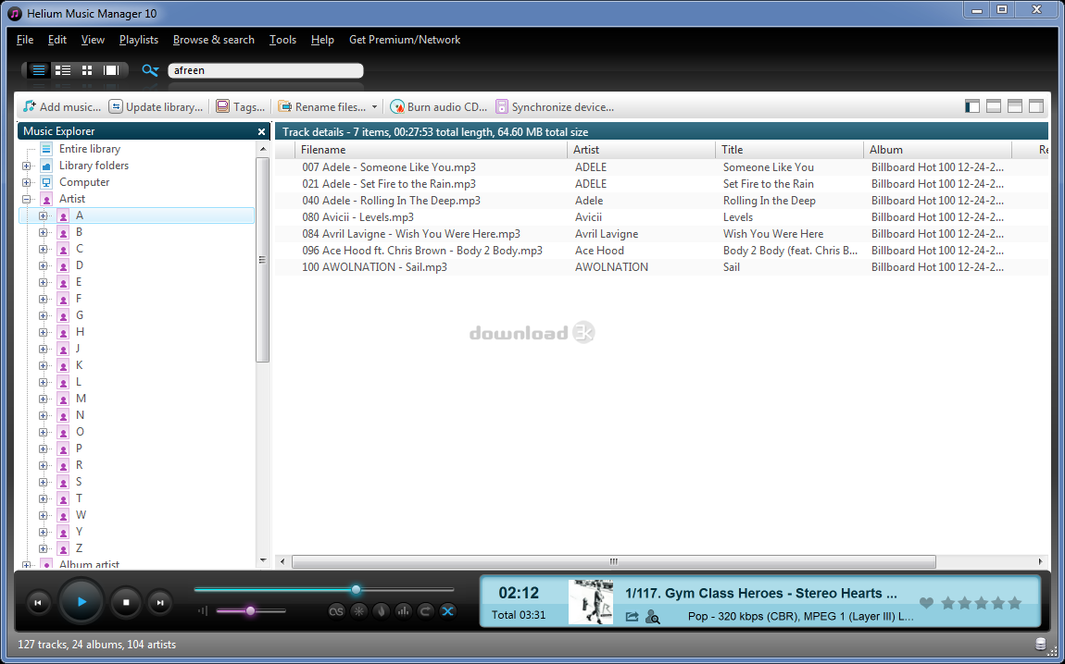This screenshot has height=664, width=1065.
Task: Click Update library toolbar button
Action: coord(157,106)
